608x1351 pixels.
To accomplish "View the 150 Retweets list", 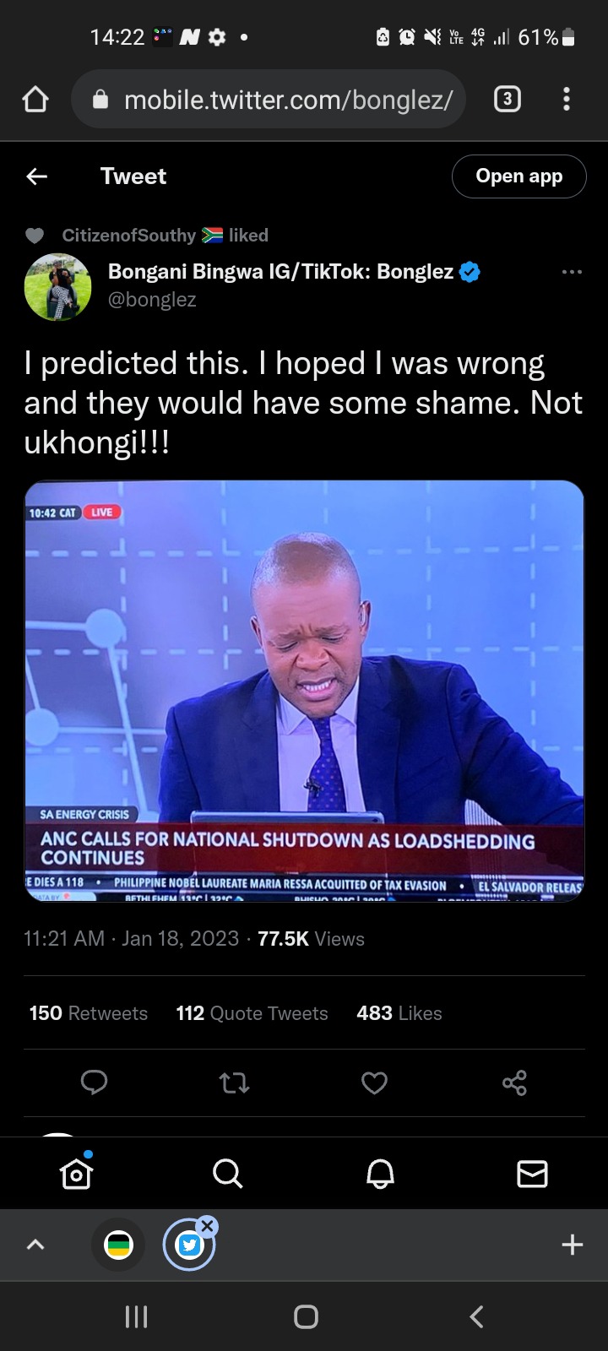I will tap(89, 1013).
